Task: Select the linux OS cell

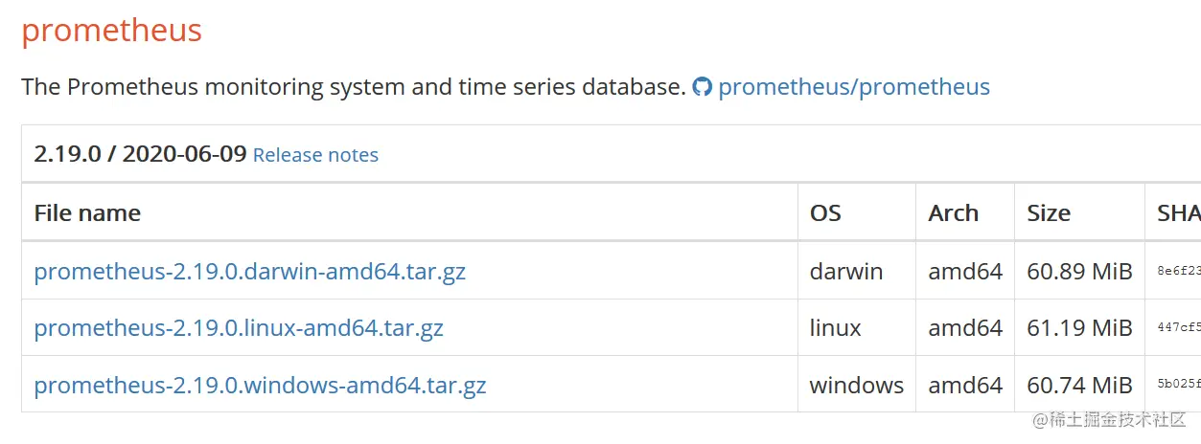Action: tap(835, 329)
